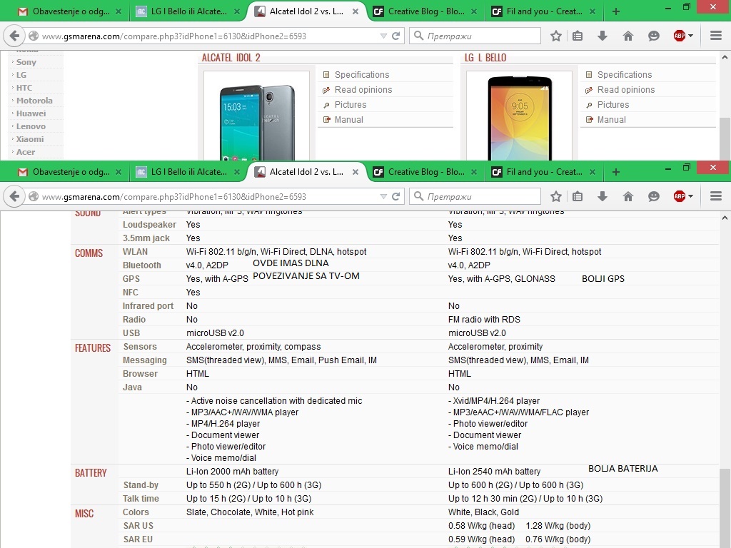The height and width of the screenshot is (548, 731).
Task: Switch to the LG I Bello ili Alcatel tab, upper window
Action: tap(186, 11)
